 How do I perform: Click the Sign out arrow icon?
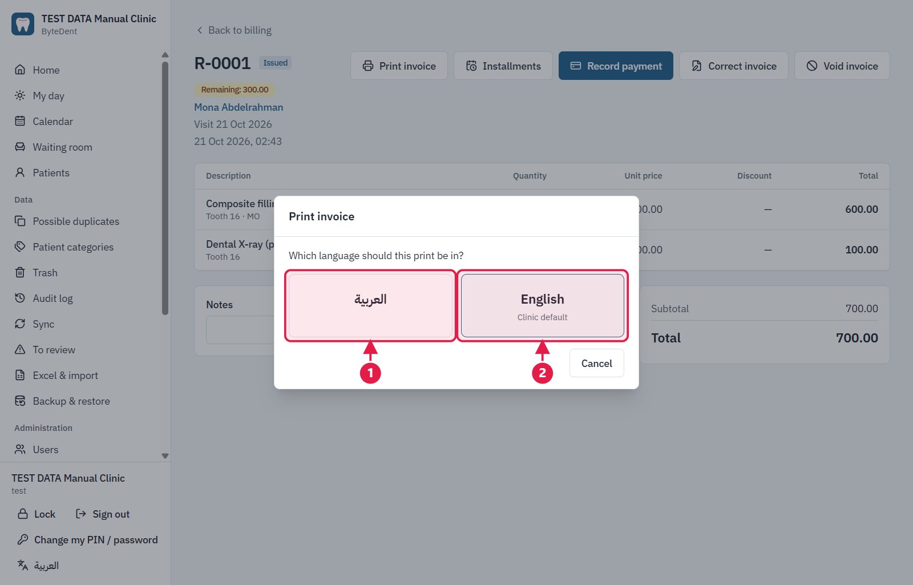click(81, 514)
